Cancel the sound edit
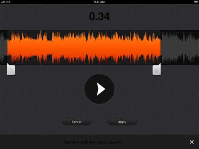The image size is (199, 149). pos(77,122)
